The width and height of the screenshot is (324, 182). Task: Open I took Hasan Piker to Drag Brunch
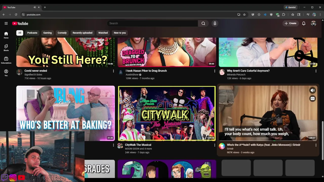146,71
